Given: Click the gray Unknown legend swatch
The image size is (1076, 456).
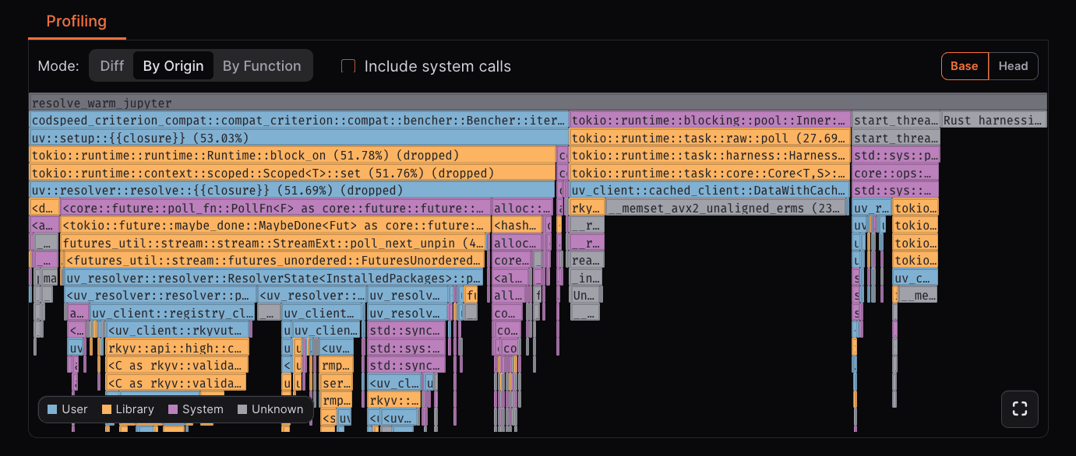Looking at the screenshot, I should [x=244, y=409].
